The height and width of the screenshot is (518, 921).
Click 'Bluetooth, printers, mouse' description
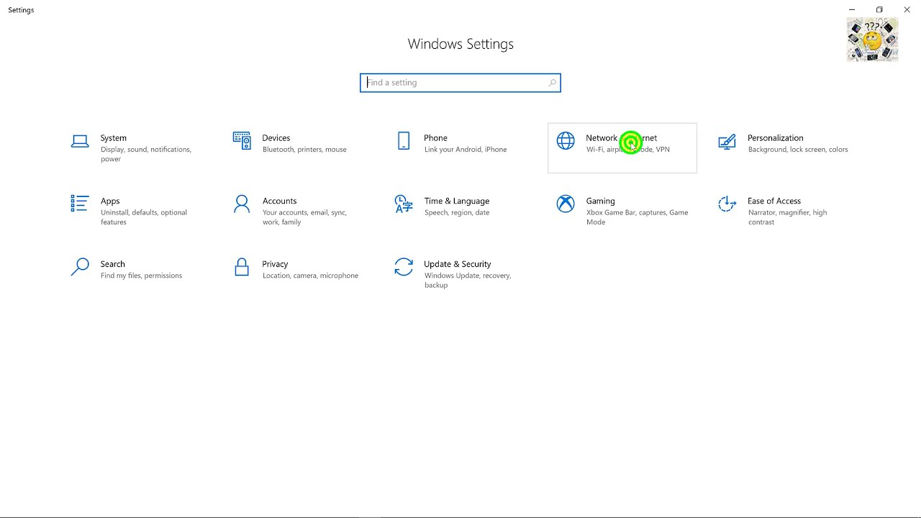304,150
